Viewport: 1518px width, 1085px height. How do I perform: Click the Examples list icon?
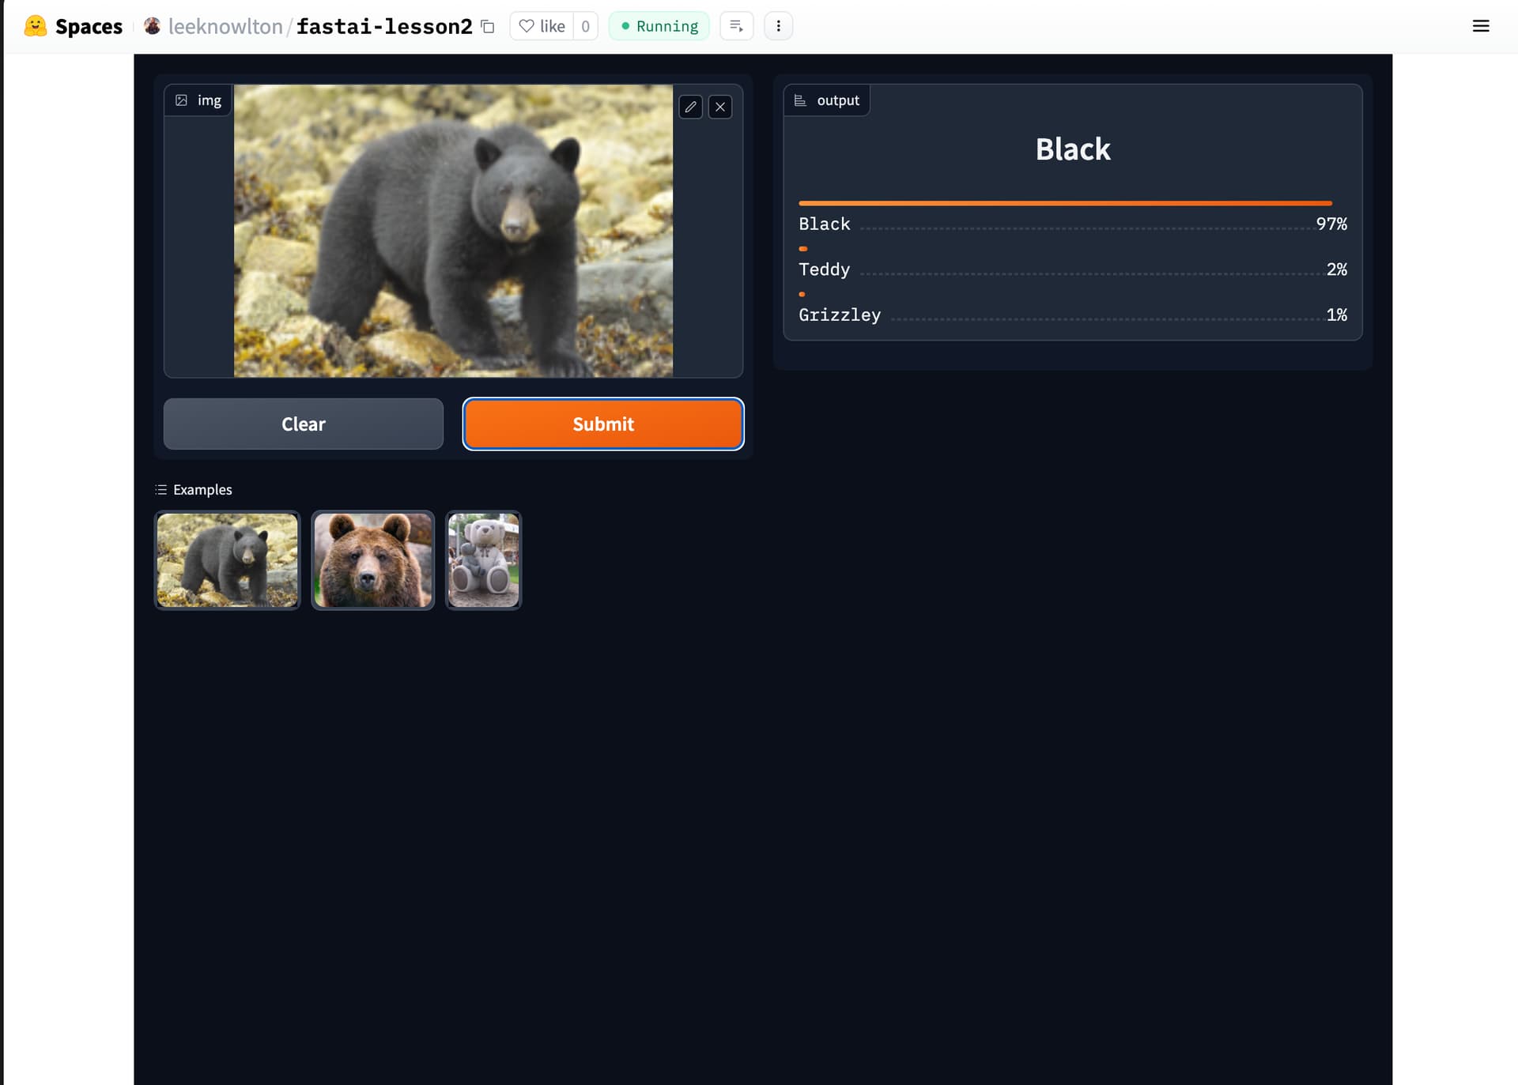(x=161, y=490)
